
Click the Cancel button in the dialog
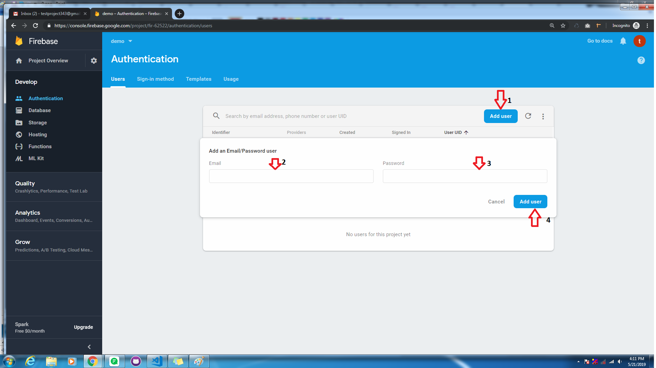496,202
